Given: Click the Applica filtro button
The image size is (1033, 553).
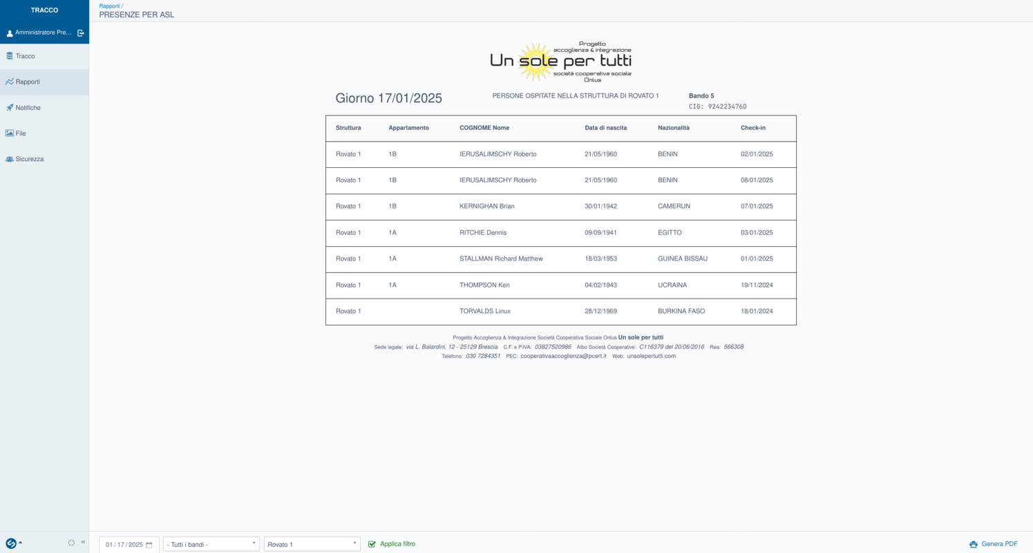Looking at the screenshot, I should (392, 544).
